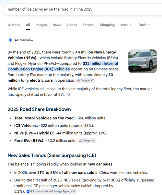Click the 'New Sales Trends' heading
Screen dimensions: 162x195
tap(52, 156)
